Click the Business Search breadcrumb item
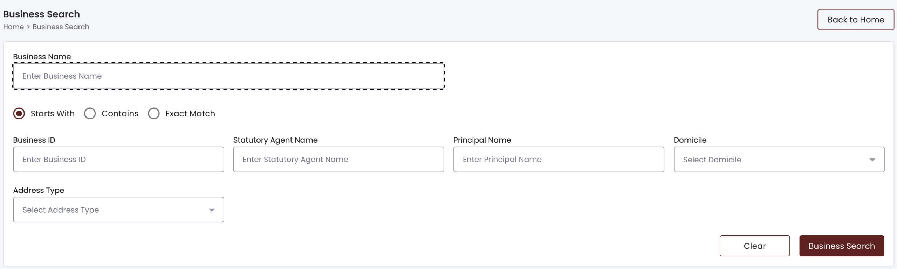 click(x=61, y=27)
